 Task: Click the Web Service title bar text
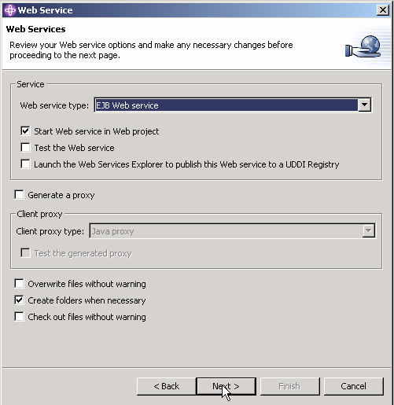(x=45, y=10)
